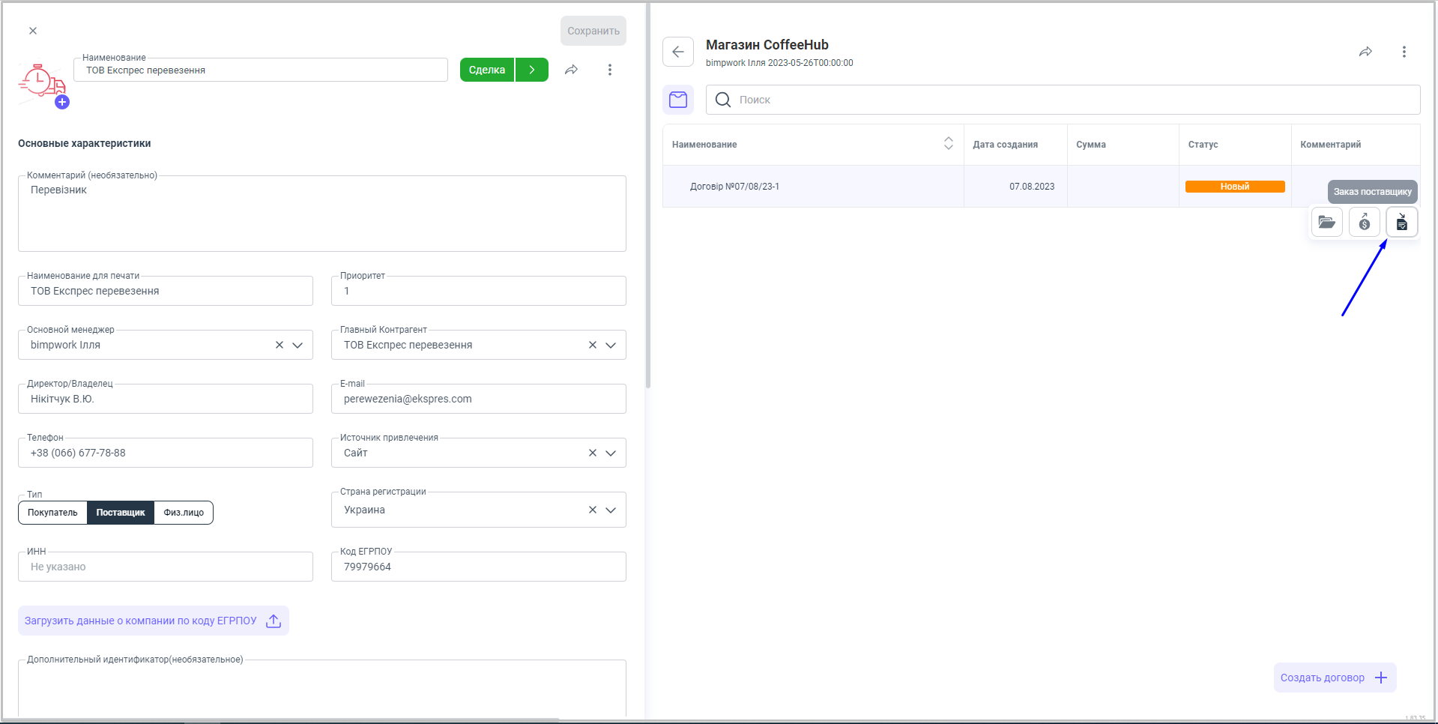This screenshot has height=724, width=1438.
Task: Open the folder icon in contract row
Action: click(x=1326, y=223)
